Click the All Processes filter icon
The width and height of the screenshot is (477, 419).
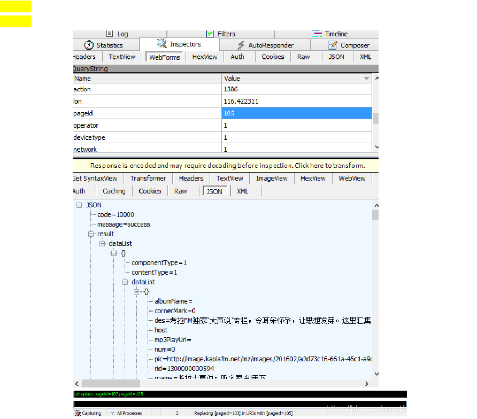[x=112, y=413]
